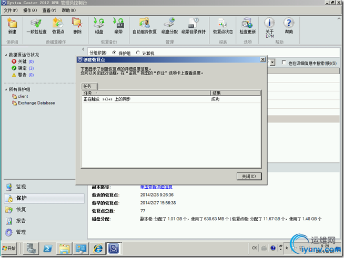
Task: Collapse the 数据源运行状况 tree section
Action: point(6,55)
